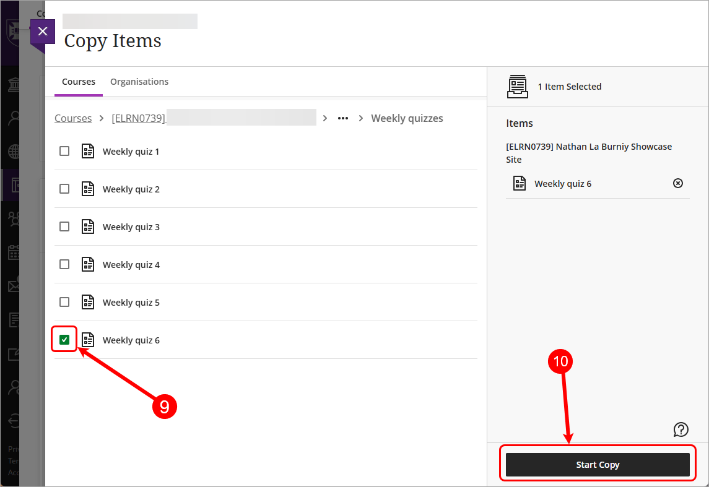Screen dimensions: 709x487
Task: Click the selected Weekly quiz 6 item icon
Action: tap(520, 183)
